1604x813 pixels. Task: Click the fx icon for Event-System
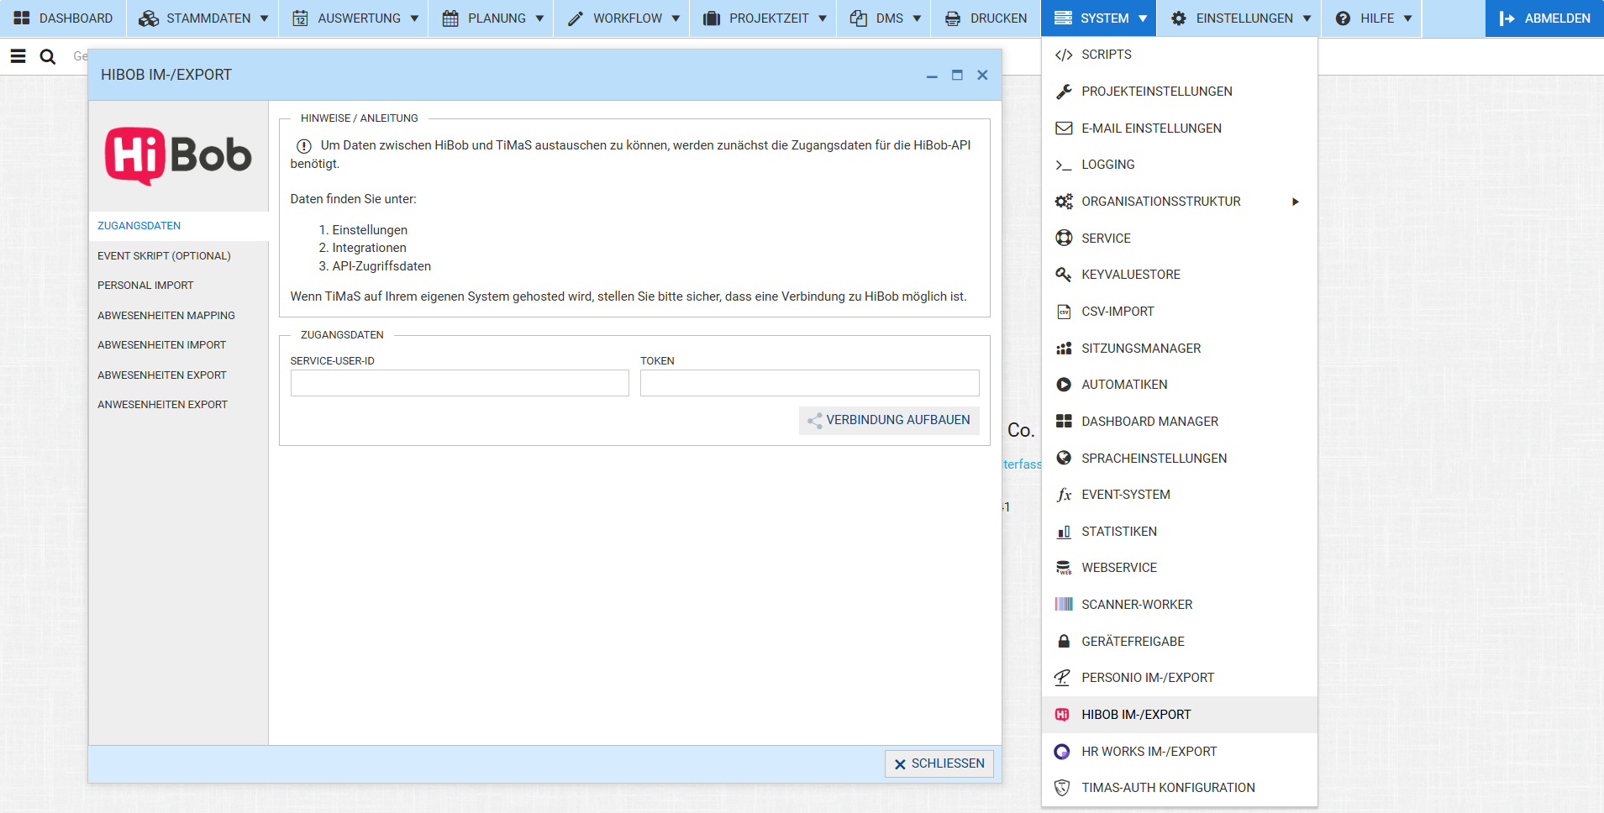[x=1064, y=495]
